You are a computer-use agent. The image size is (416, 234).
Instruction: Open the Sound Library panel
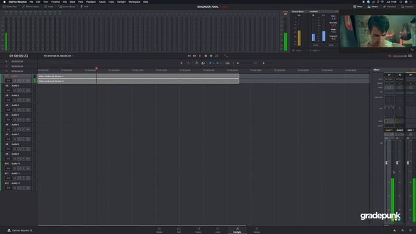click(67, 6)
